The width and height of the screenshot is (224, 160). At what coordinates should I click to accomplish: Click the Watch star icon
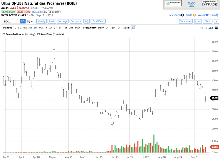pyautogui.click(x=208, y=15)
